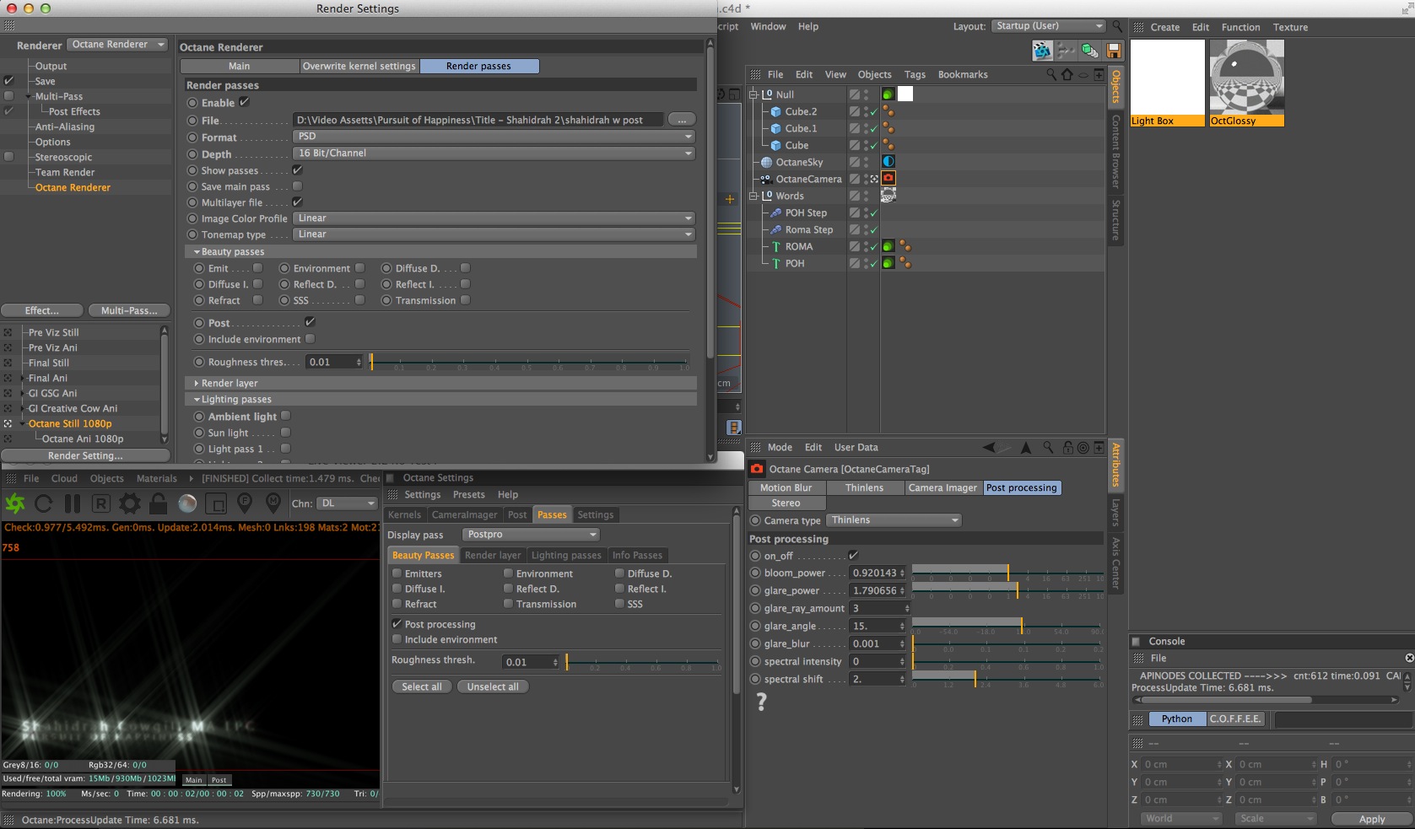Toggle the on_off post processing checkbox

(853, 556)
